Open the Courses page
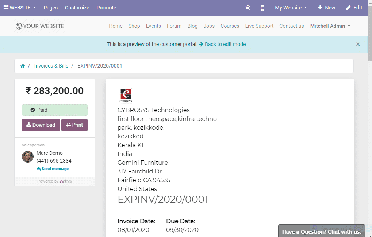The height and width of the screenshot is (237, 372). (230, 26)
